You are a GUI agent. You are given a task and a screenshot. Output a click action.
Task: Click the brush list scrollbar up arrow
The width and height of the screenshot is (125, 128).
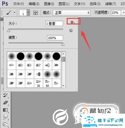tap(63, 54)
